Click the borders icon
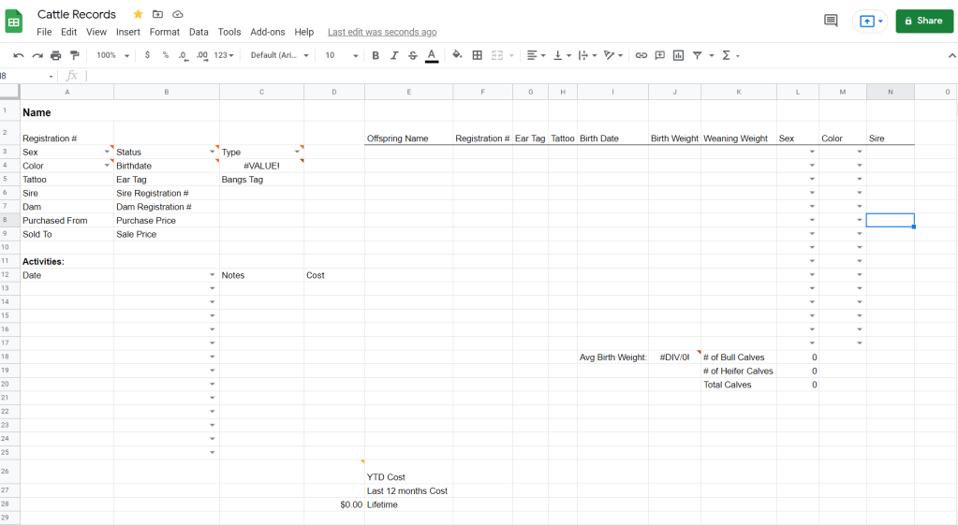 pos(478,55)
